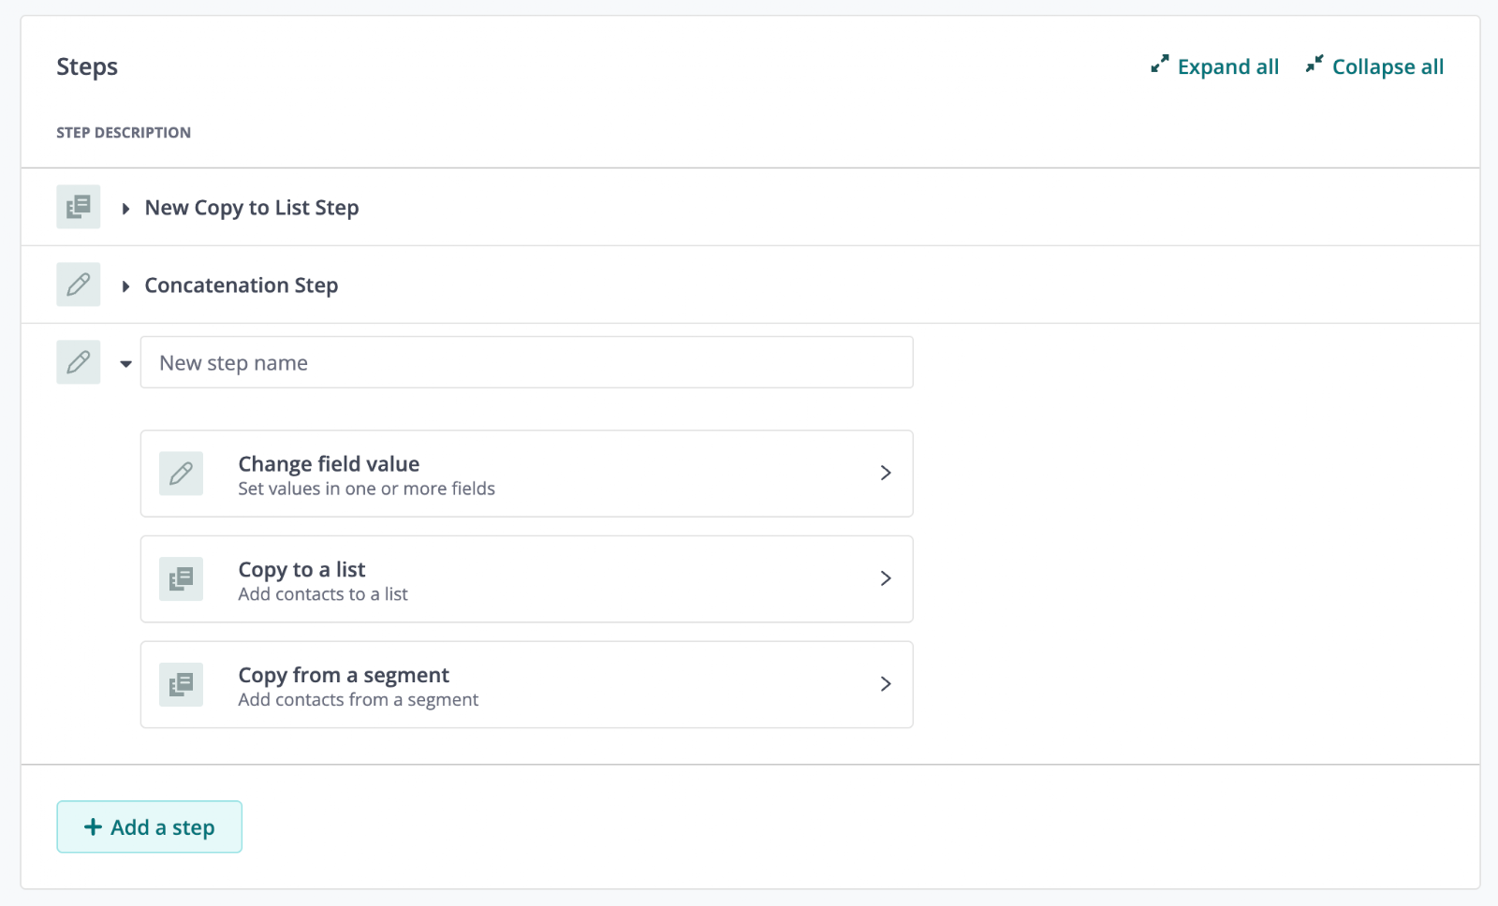Focus the New step name input field

pos(526,362)
